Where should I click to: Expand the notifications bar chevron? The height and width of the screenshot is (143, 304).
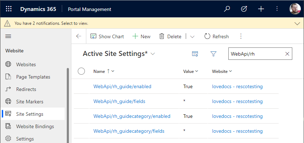(298, 23)
